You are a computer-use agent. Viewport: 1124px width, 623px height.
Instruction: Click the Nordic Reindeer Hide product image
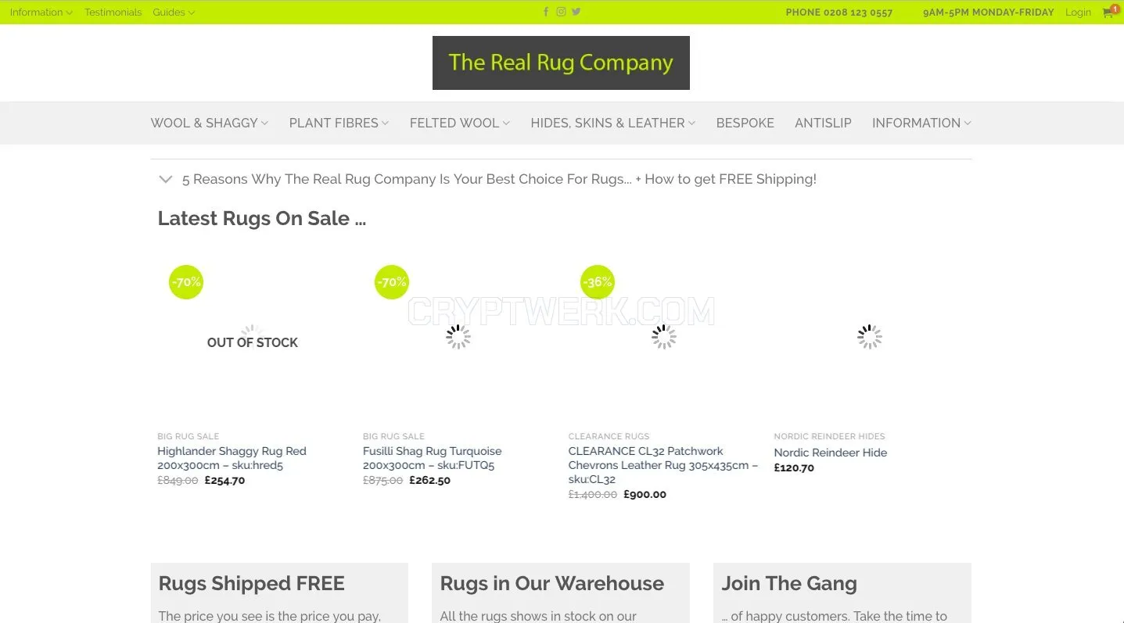[870, 337]
